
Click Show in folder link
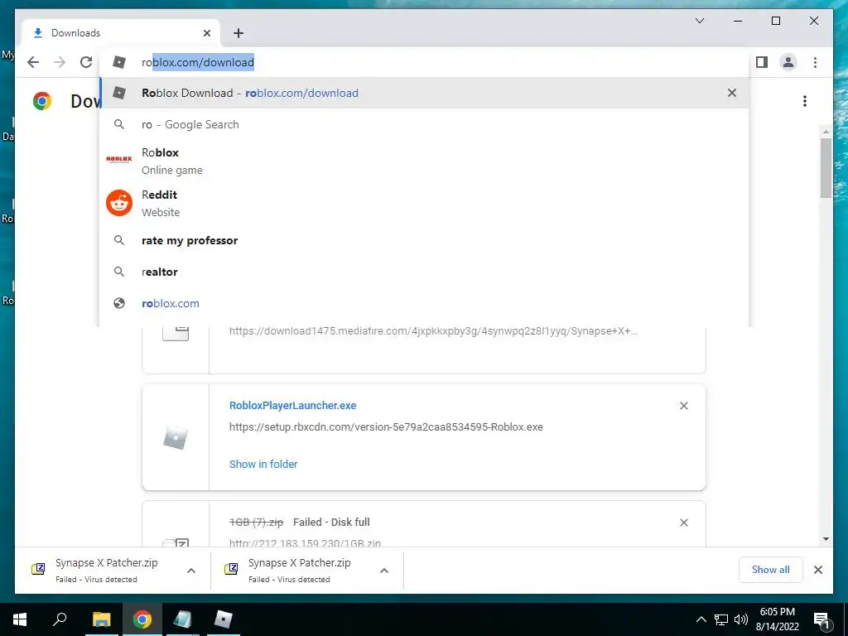[263, 464]
